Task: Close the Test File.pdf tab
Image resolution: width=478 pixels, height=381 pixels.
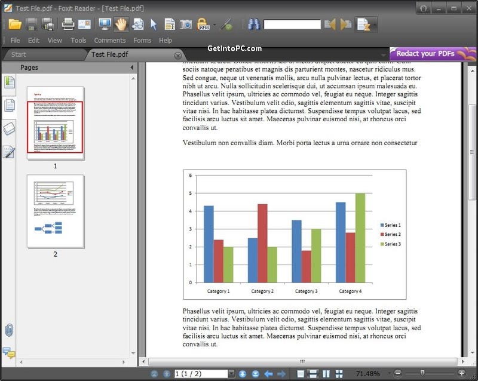Action: click(x=178, y=56)
